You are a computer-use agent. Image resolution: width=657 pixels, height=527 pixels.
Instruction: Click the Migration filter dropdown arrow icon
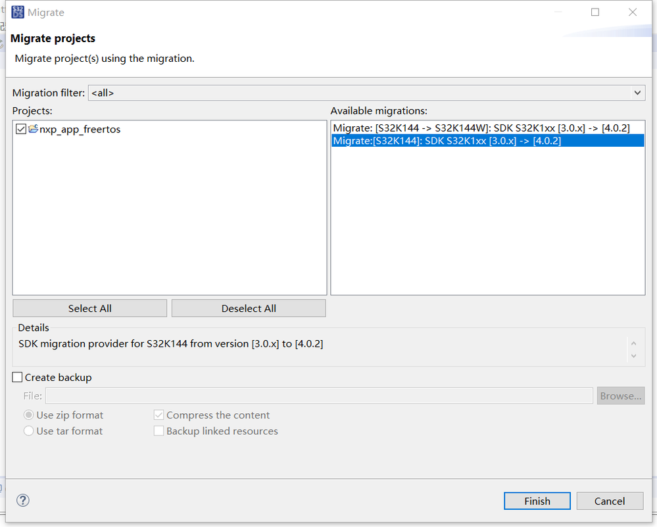(x=637, y=93)
